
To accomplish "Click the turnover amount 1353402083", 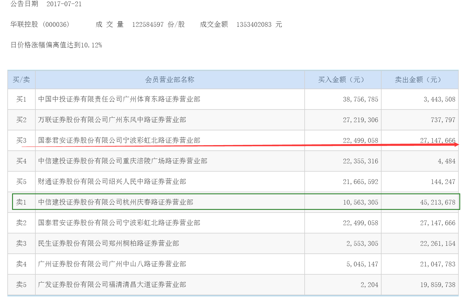I will [254, 24].
